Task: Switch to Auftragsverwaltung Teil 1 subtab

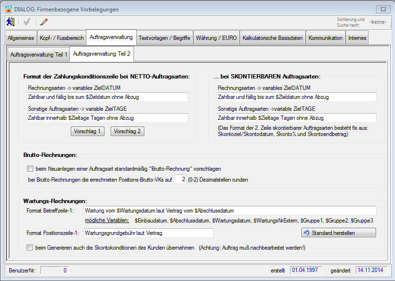Action: (x=39, y=55)
